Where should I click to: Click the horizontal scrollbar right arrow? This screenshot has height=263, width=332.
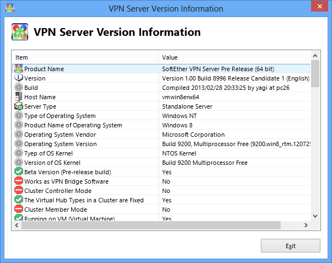pyautogui.click(x=306, y=225)
